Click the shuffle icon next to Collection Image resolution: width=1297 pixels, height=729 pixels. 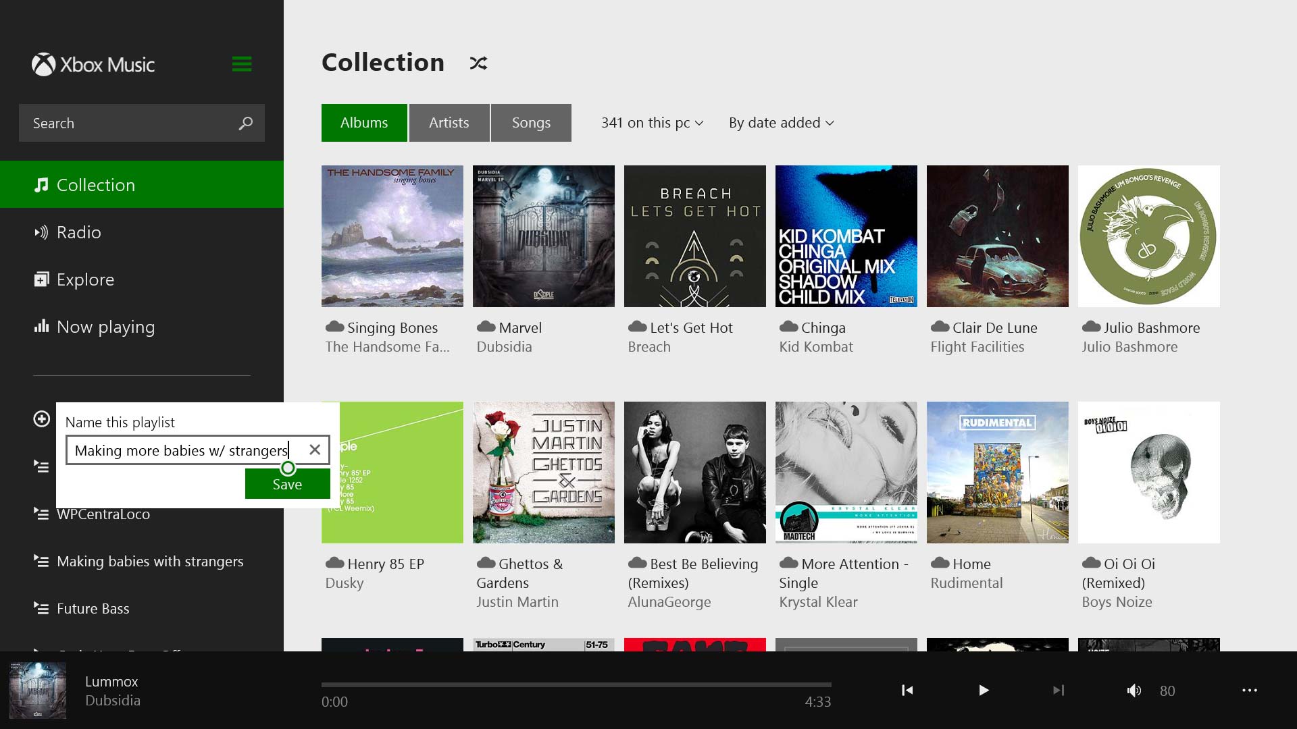point(478,63)
